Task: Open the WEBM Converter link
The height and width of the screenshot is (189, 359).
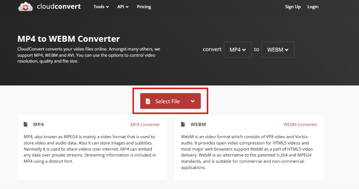Action: tap(300, 124)
